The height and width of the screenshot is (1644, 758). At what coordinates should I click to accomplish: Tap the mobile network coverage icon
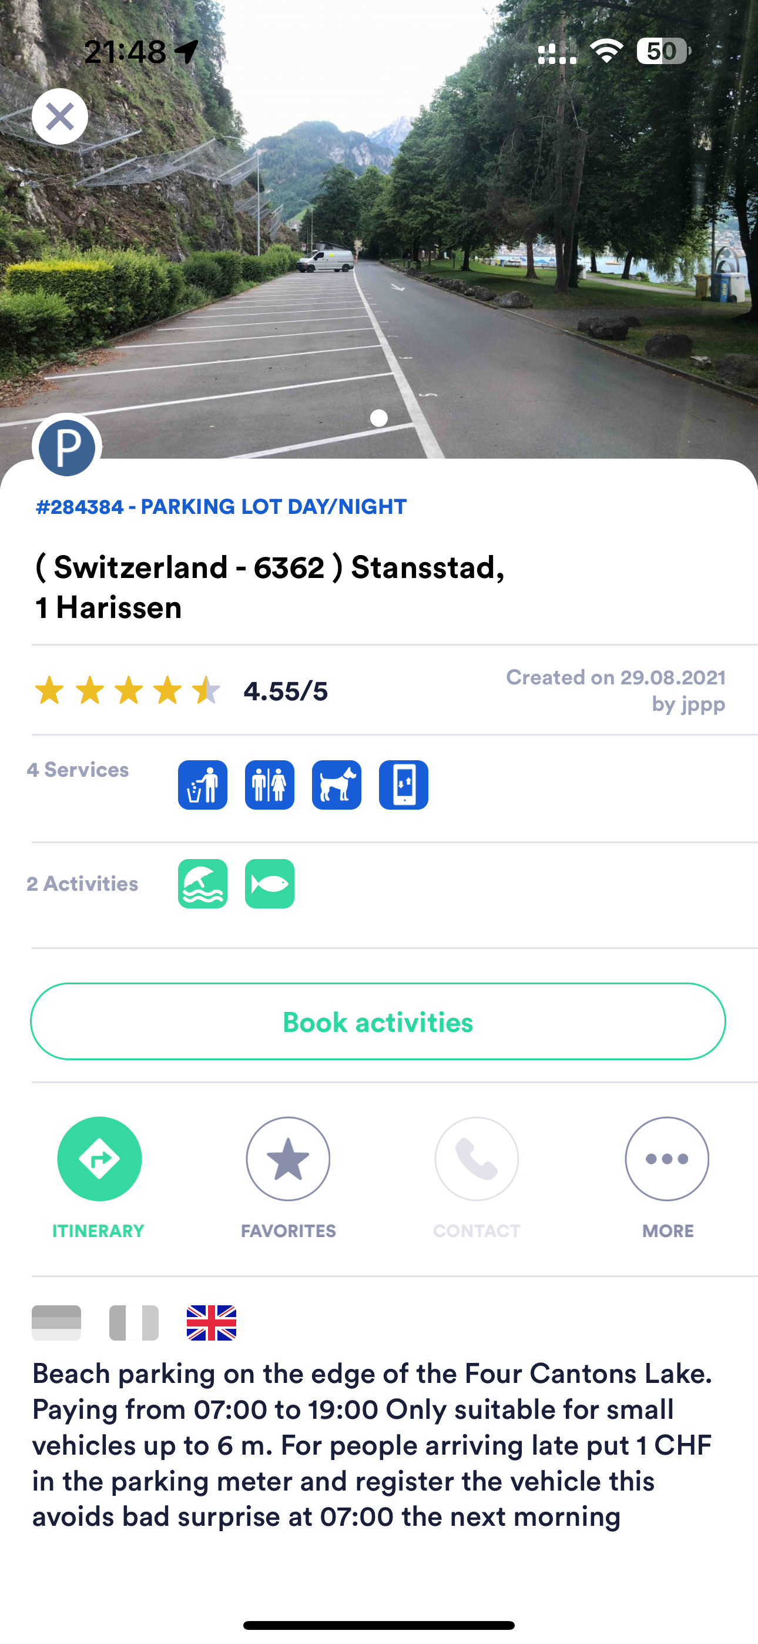point(403,784)
